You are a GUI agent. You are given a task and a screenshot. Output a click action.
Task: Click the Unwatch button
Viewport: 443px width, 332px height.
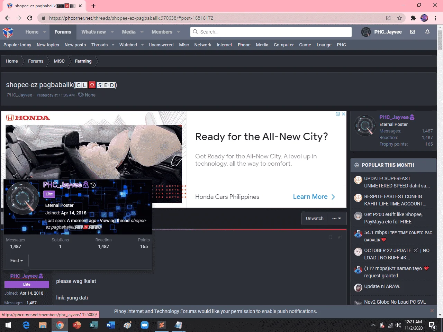click(x=315, y=219)
